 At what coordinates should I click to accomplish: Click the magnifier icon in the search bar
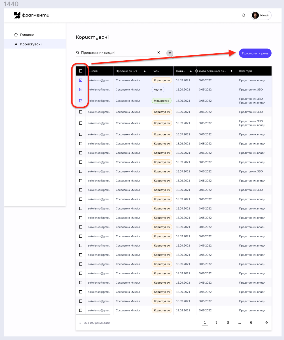pos(77,52)
